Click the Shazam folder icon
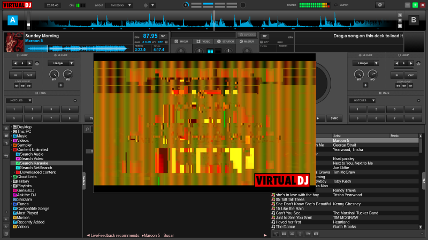This screenshot has height=240, width=428. [x=15, y=199]
